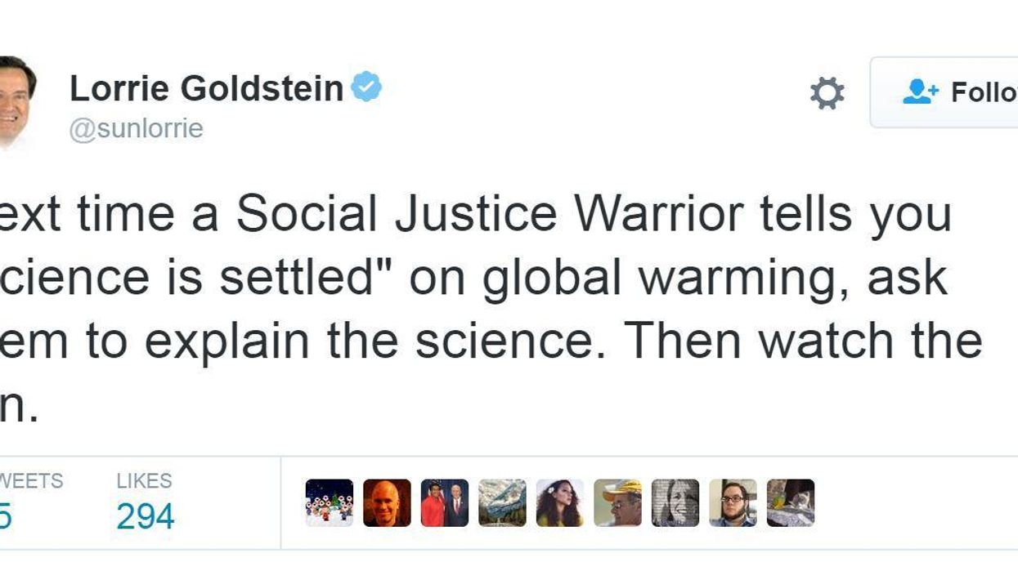Click avatar of man in yellow hat
Screen dimensions: 1018x571
(x=617, y=502)
